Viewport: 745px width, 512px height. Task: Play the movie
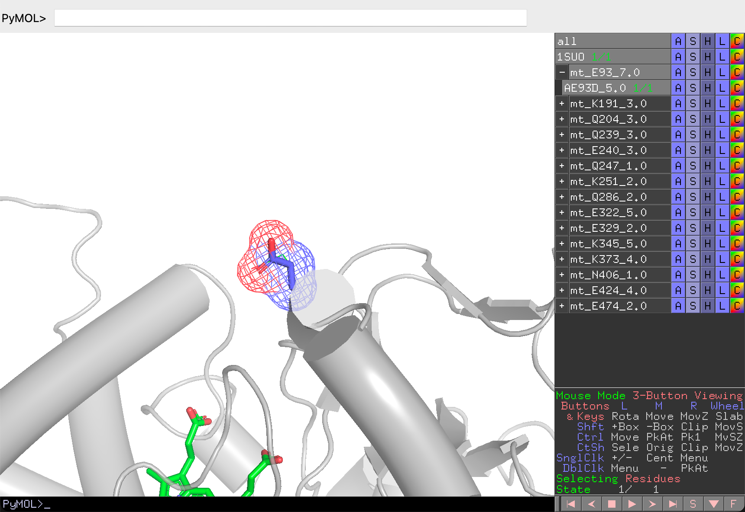[632, 504]
